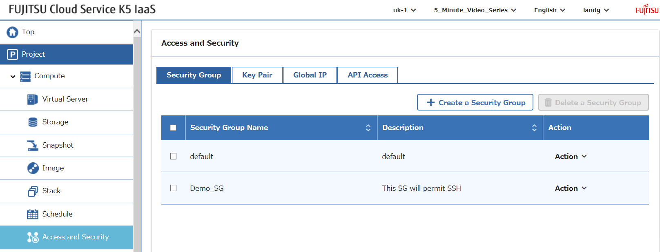
Task: Open the landg user dropdown
Action: coord(596,10)
